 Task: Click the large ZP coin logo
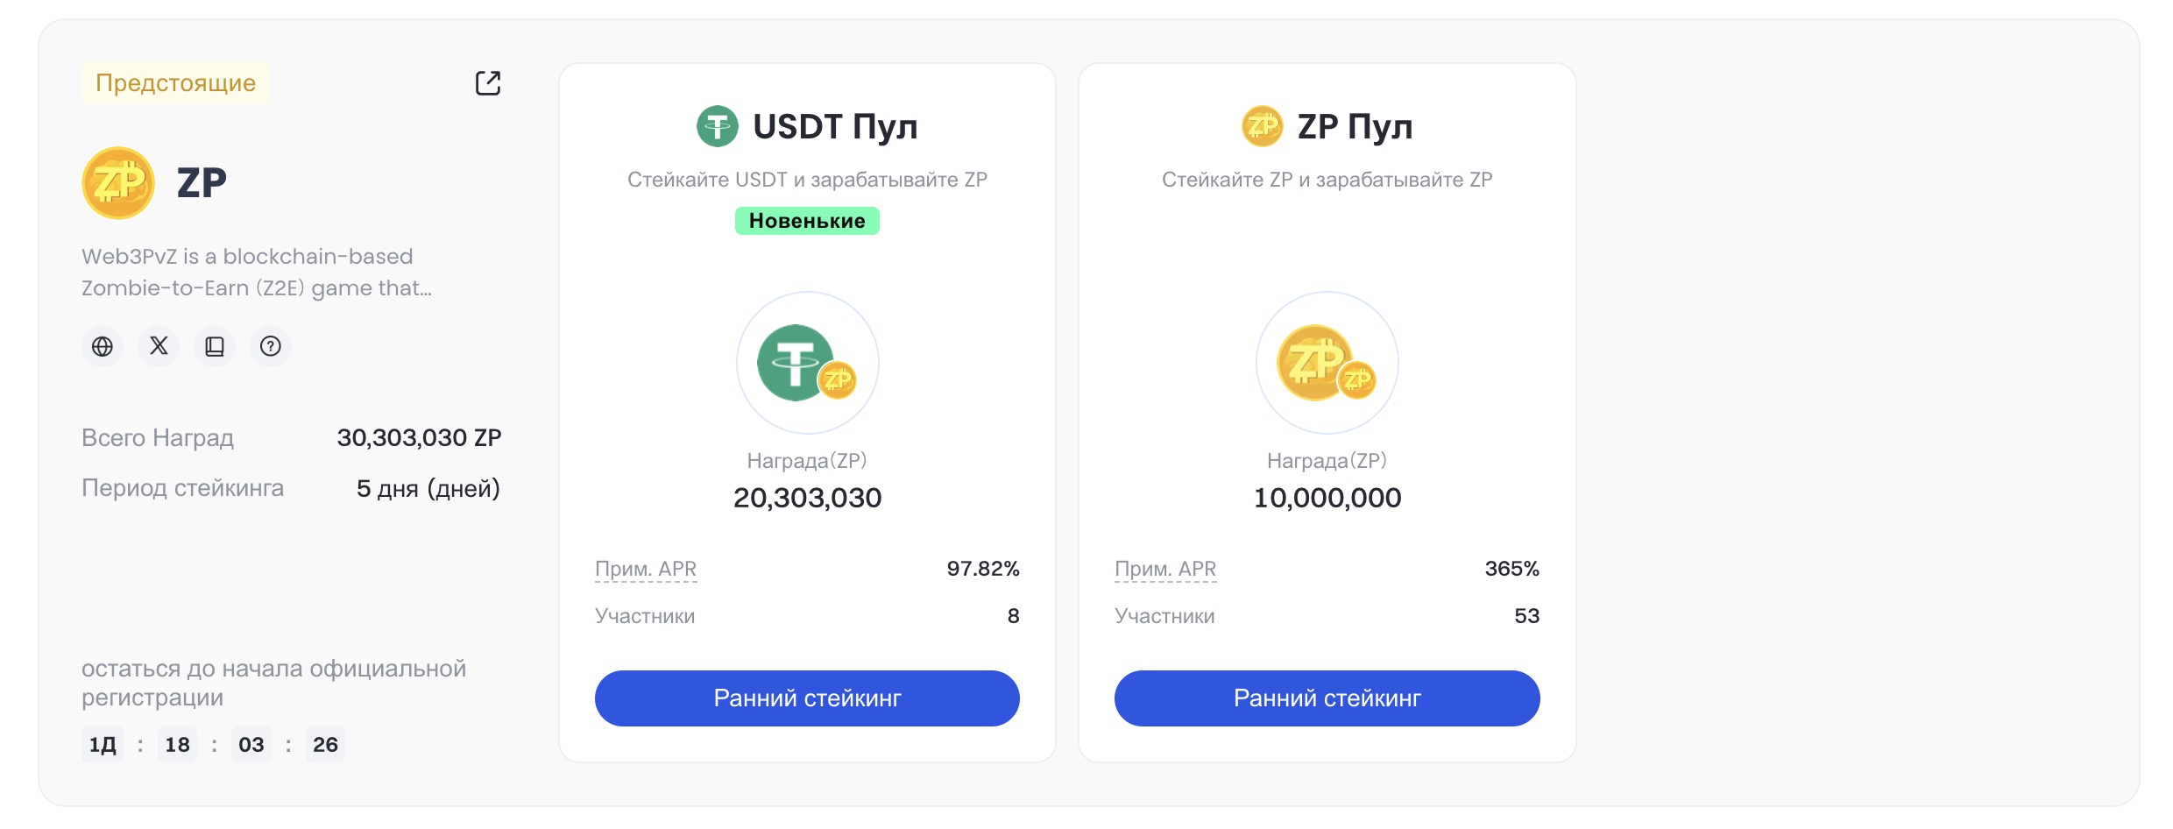click(118, 182)
